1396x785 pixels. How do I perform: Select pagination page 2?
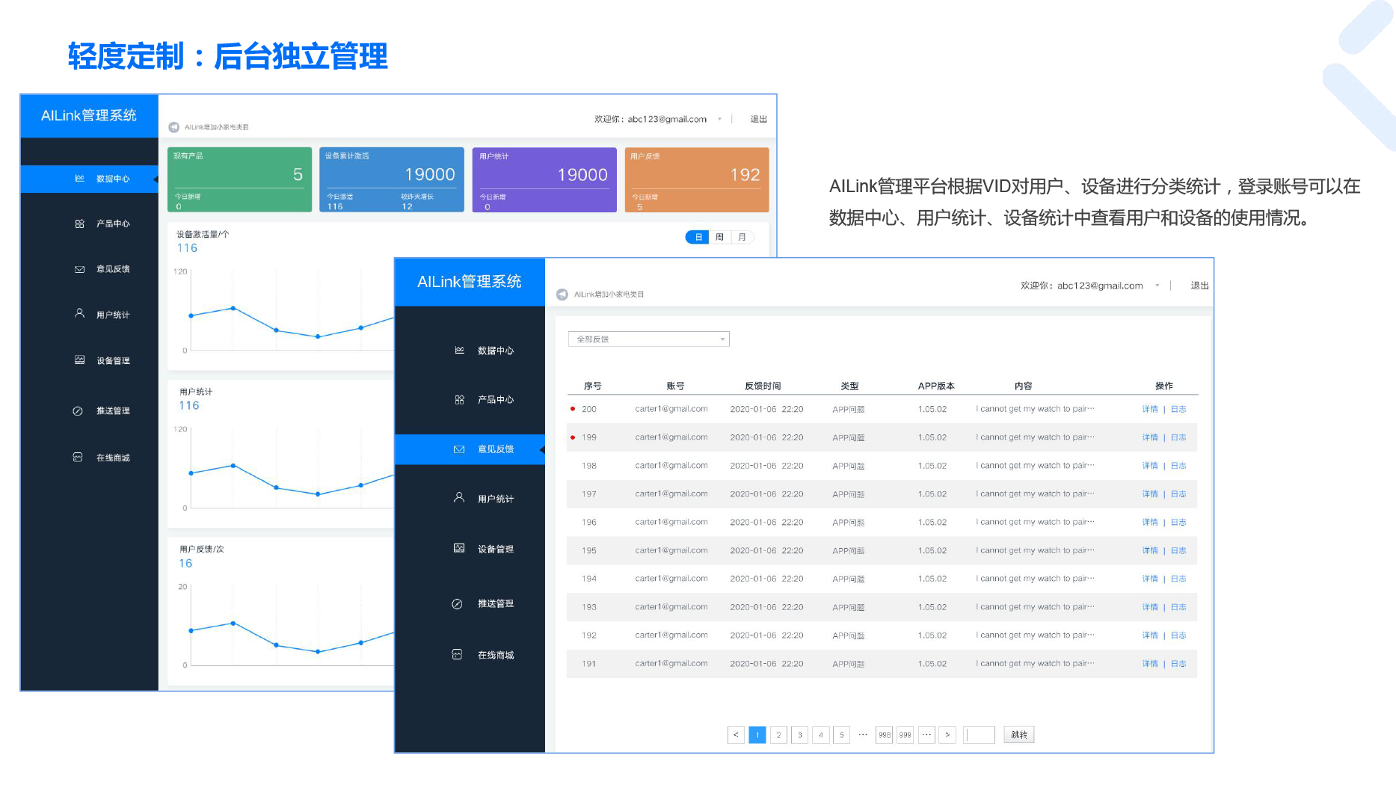tap(778, 735)
